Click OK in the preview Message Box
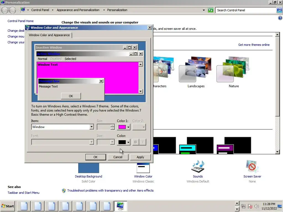Viewport: 283px width, 212px height. 71,96
